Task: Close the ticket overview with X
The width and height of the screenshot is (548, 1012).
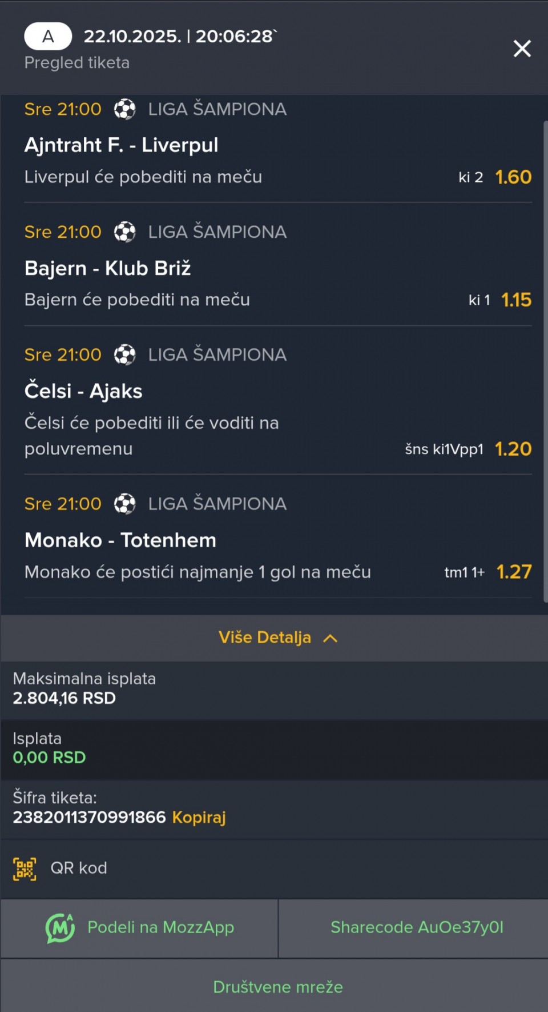Action: pos(522,49)
